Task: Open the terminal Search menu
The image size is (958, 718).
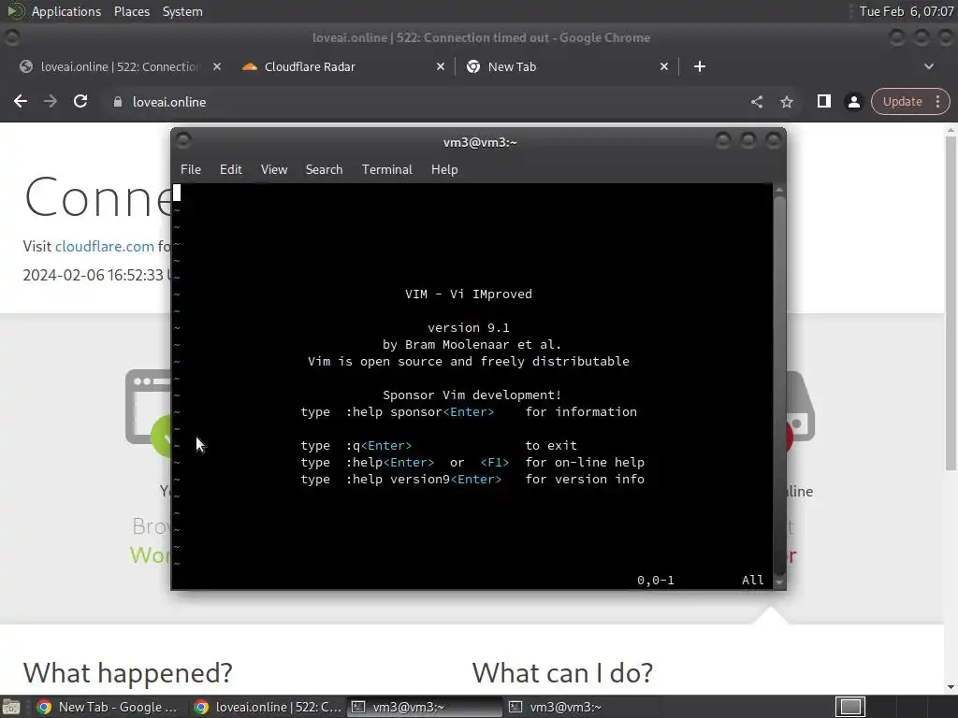Action: 324,169
